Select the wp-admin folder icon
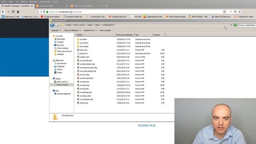The width and height of the screenshot is (256, 144). (x=78, y=39)
